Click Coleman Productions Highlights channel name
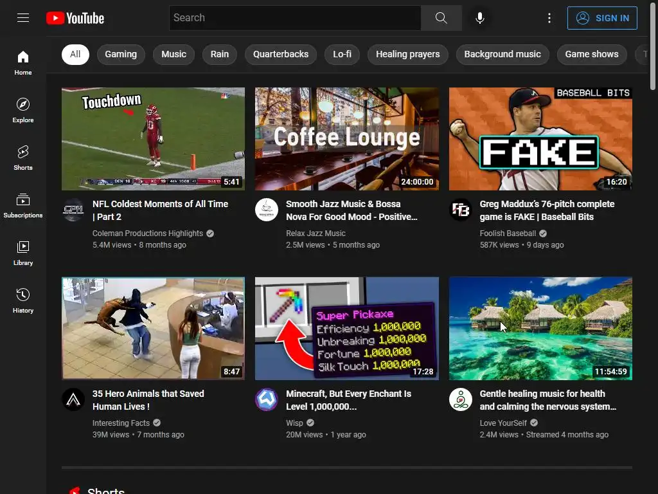Screen dimensions: 658x494 pos(148,233)
